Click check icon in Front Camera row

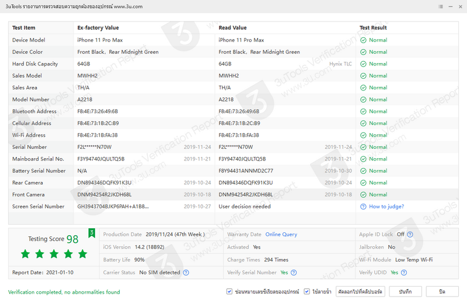pos(363,195)
